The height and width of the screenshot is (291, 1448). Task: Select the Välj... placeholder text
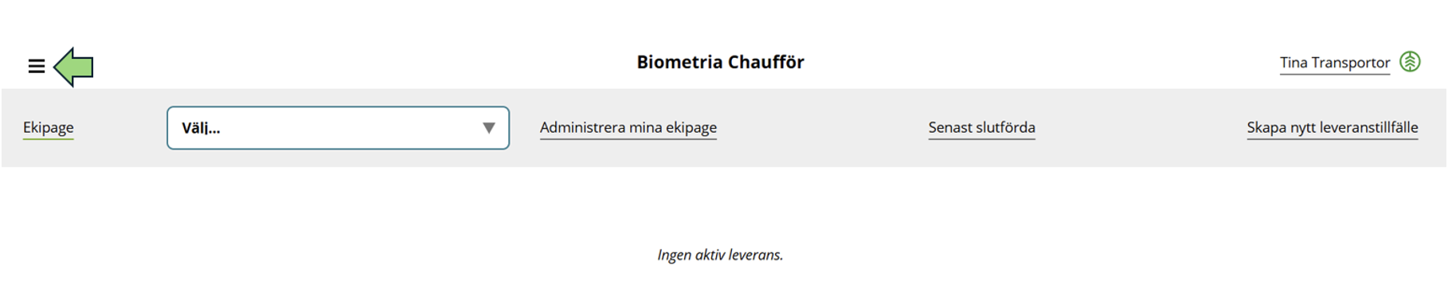point(201,128)
